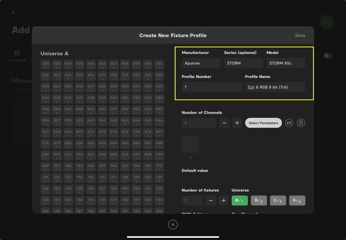Select DMX address cell 143
Viewport: 346px width, 240px height.
click(x=159, y=201)
